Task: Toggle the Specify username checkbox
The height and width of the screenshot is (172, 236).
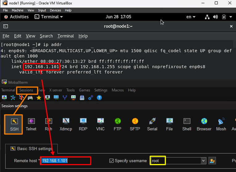Action: pos(112,161)
